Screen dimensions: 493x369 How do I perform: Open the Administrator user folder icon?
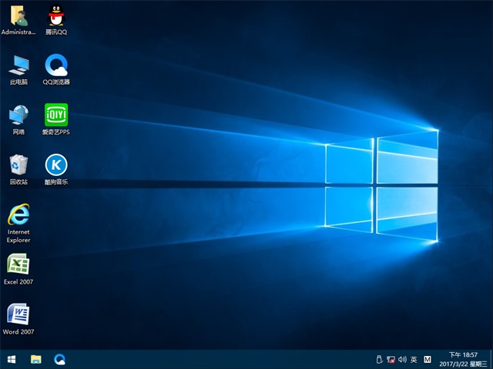18,17
